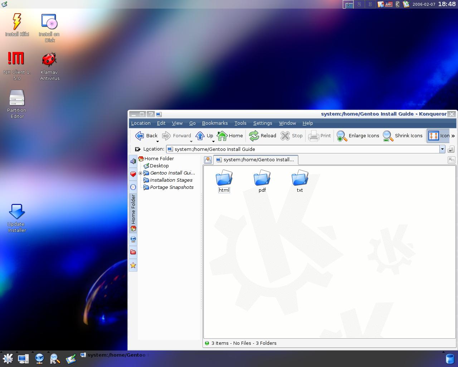Close the current tab using tab-bar right button
The height and width of the screenshot is (367, 458).
pos(452,160)
